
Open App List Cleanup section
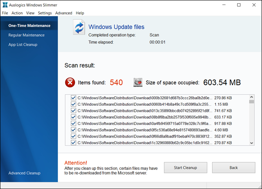tap(23, 44)
